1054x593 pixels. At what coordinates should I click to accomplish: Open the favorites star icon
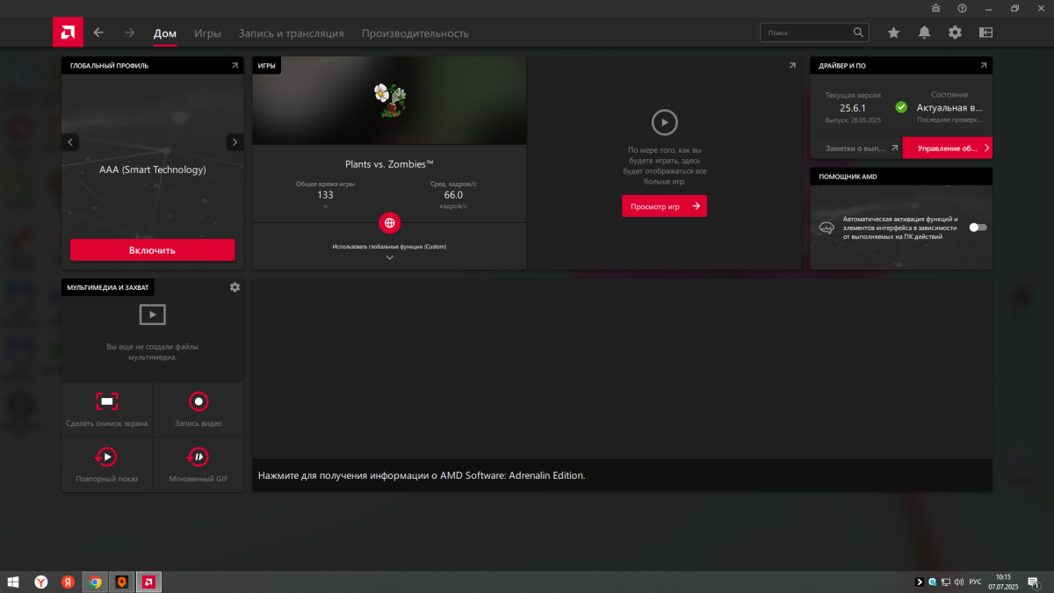tap(893, 33)
